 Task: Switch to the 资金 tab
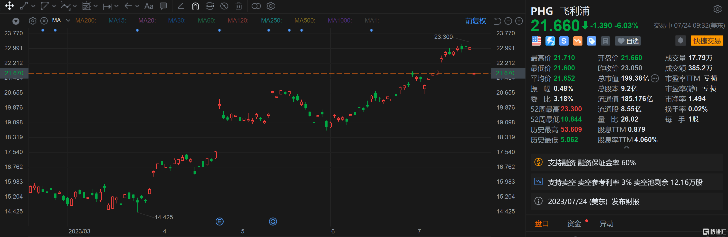coord(574,224)
